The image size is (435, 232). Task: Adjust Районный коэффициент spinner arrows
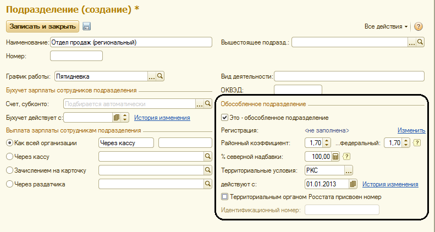pyautogui.click(x=327, y=143)
